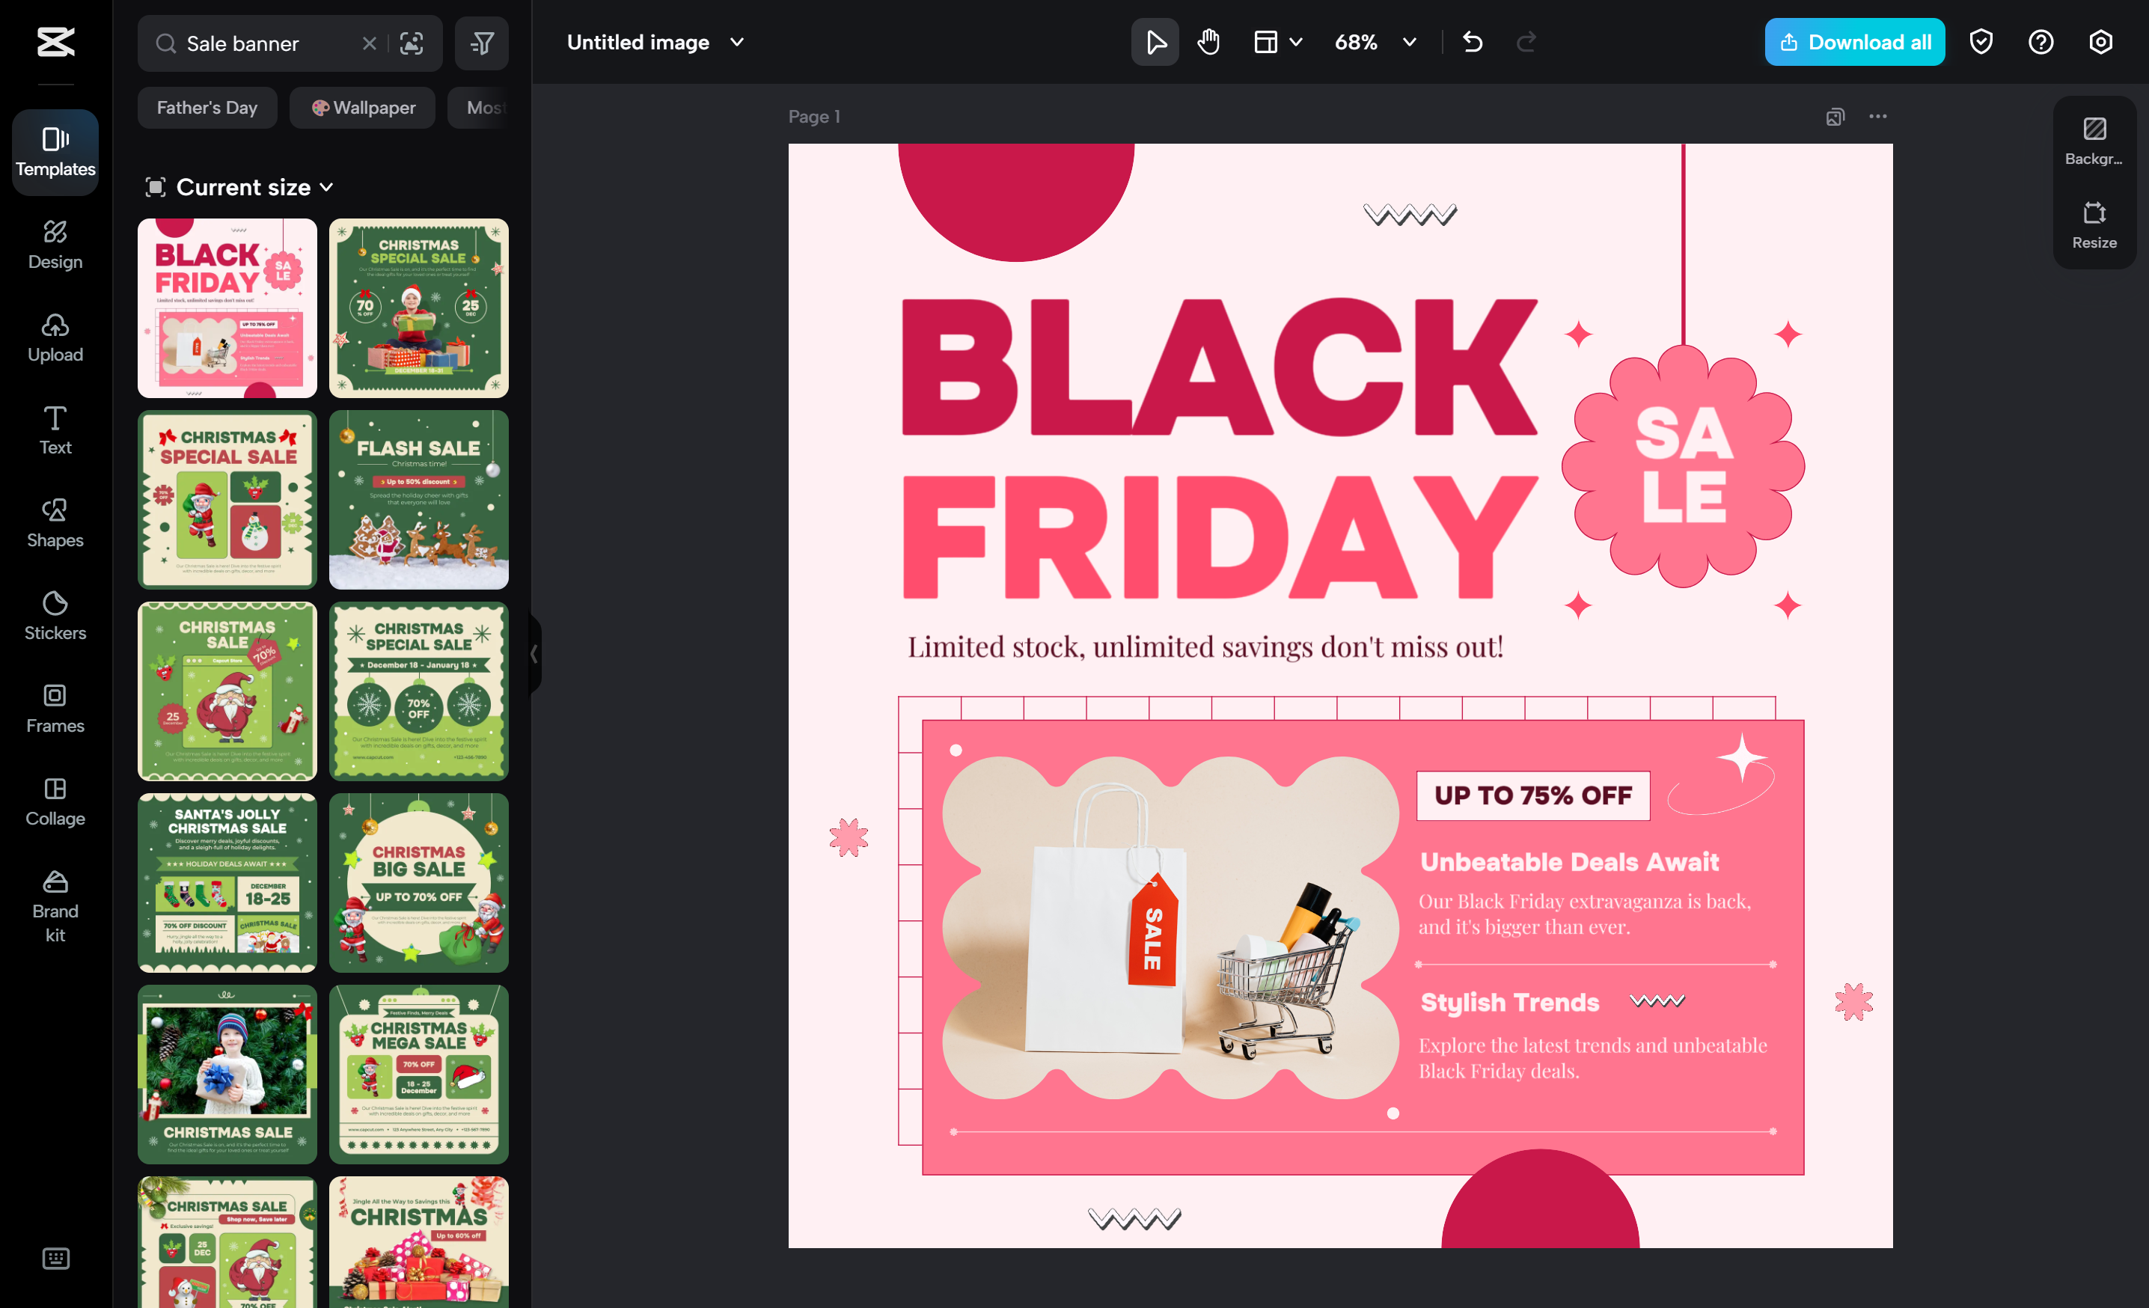Activate the hand pan tool
The height and width of the screenshot is (1308, 2149).
[x=1208, y=41]
